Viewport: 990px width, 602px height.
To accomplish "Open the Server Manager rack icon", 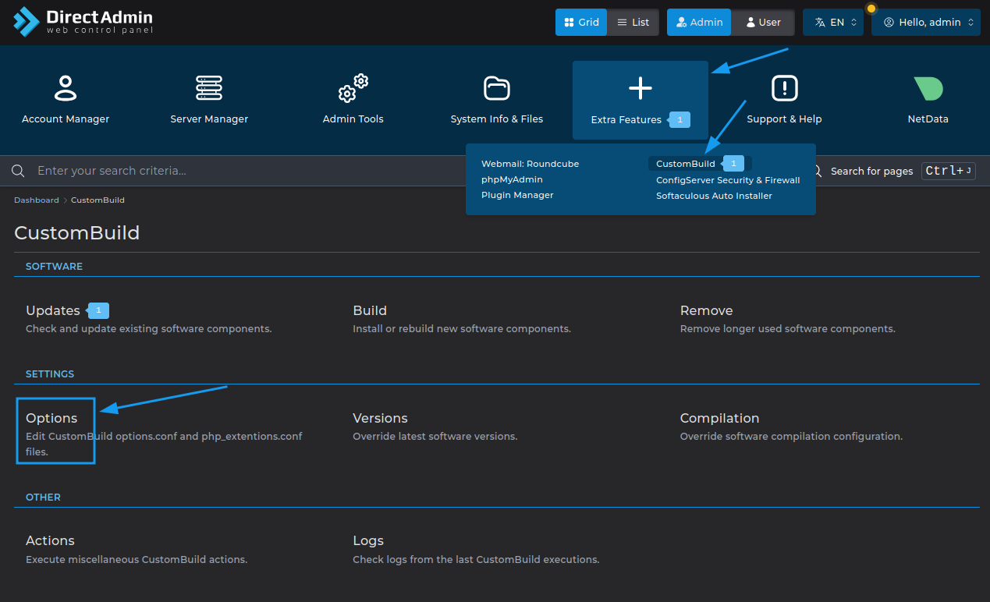I will pyautogui.click(x=209, y=88).
